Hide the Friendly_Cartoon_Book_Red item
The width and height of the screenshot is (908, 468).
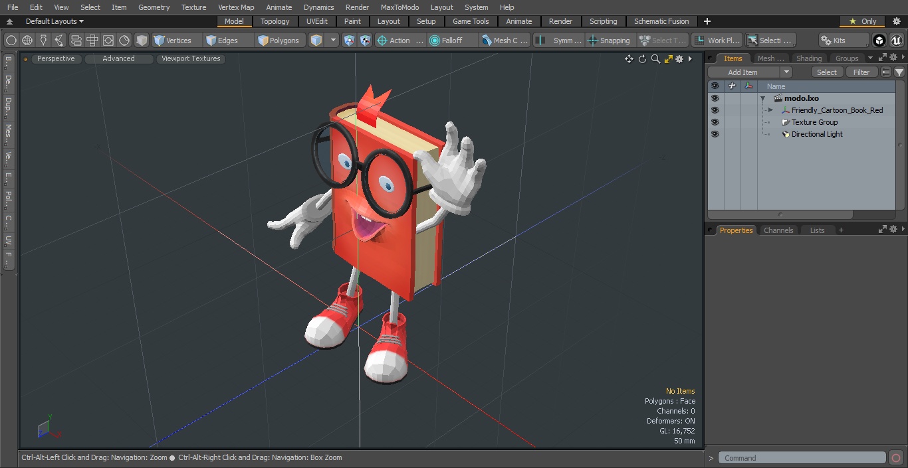point(715,110)
